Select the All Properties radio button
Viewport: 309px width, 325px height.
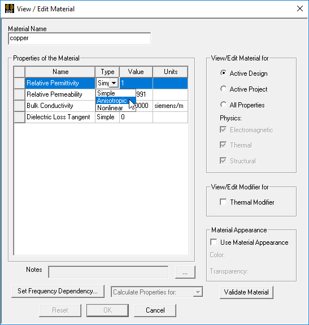pos(223,105)
